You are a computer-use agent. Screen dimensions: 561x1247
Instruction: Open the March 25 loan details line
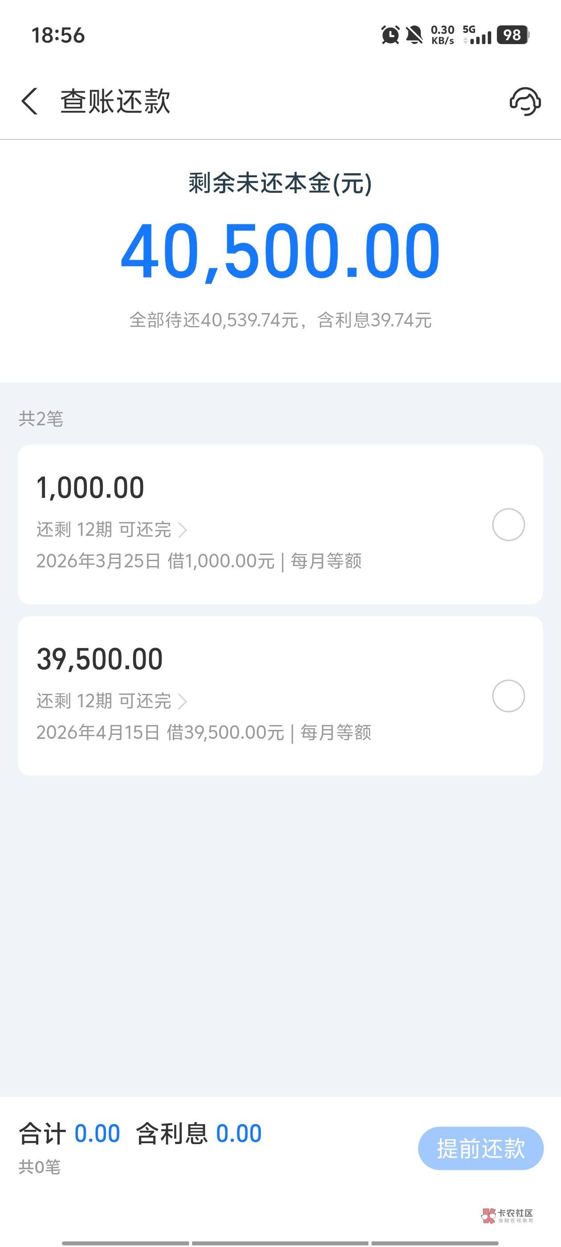[x=199, y=561]
